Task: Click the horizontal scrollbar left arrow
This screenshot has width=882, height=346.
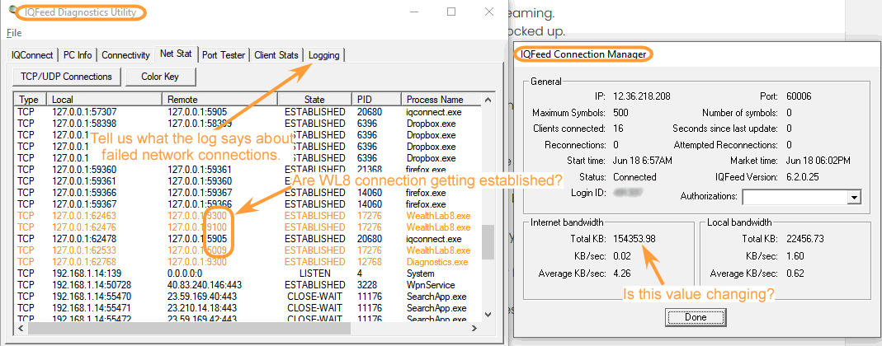Action: coord(20,328)
